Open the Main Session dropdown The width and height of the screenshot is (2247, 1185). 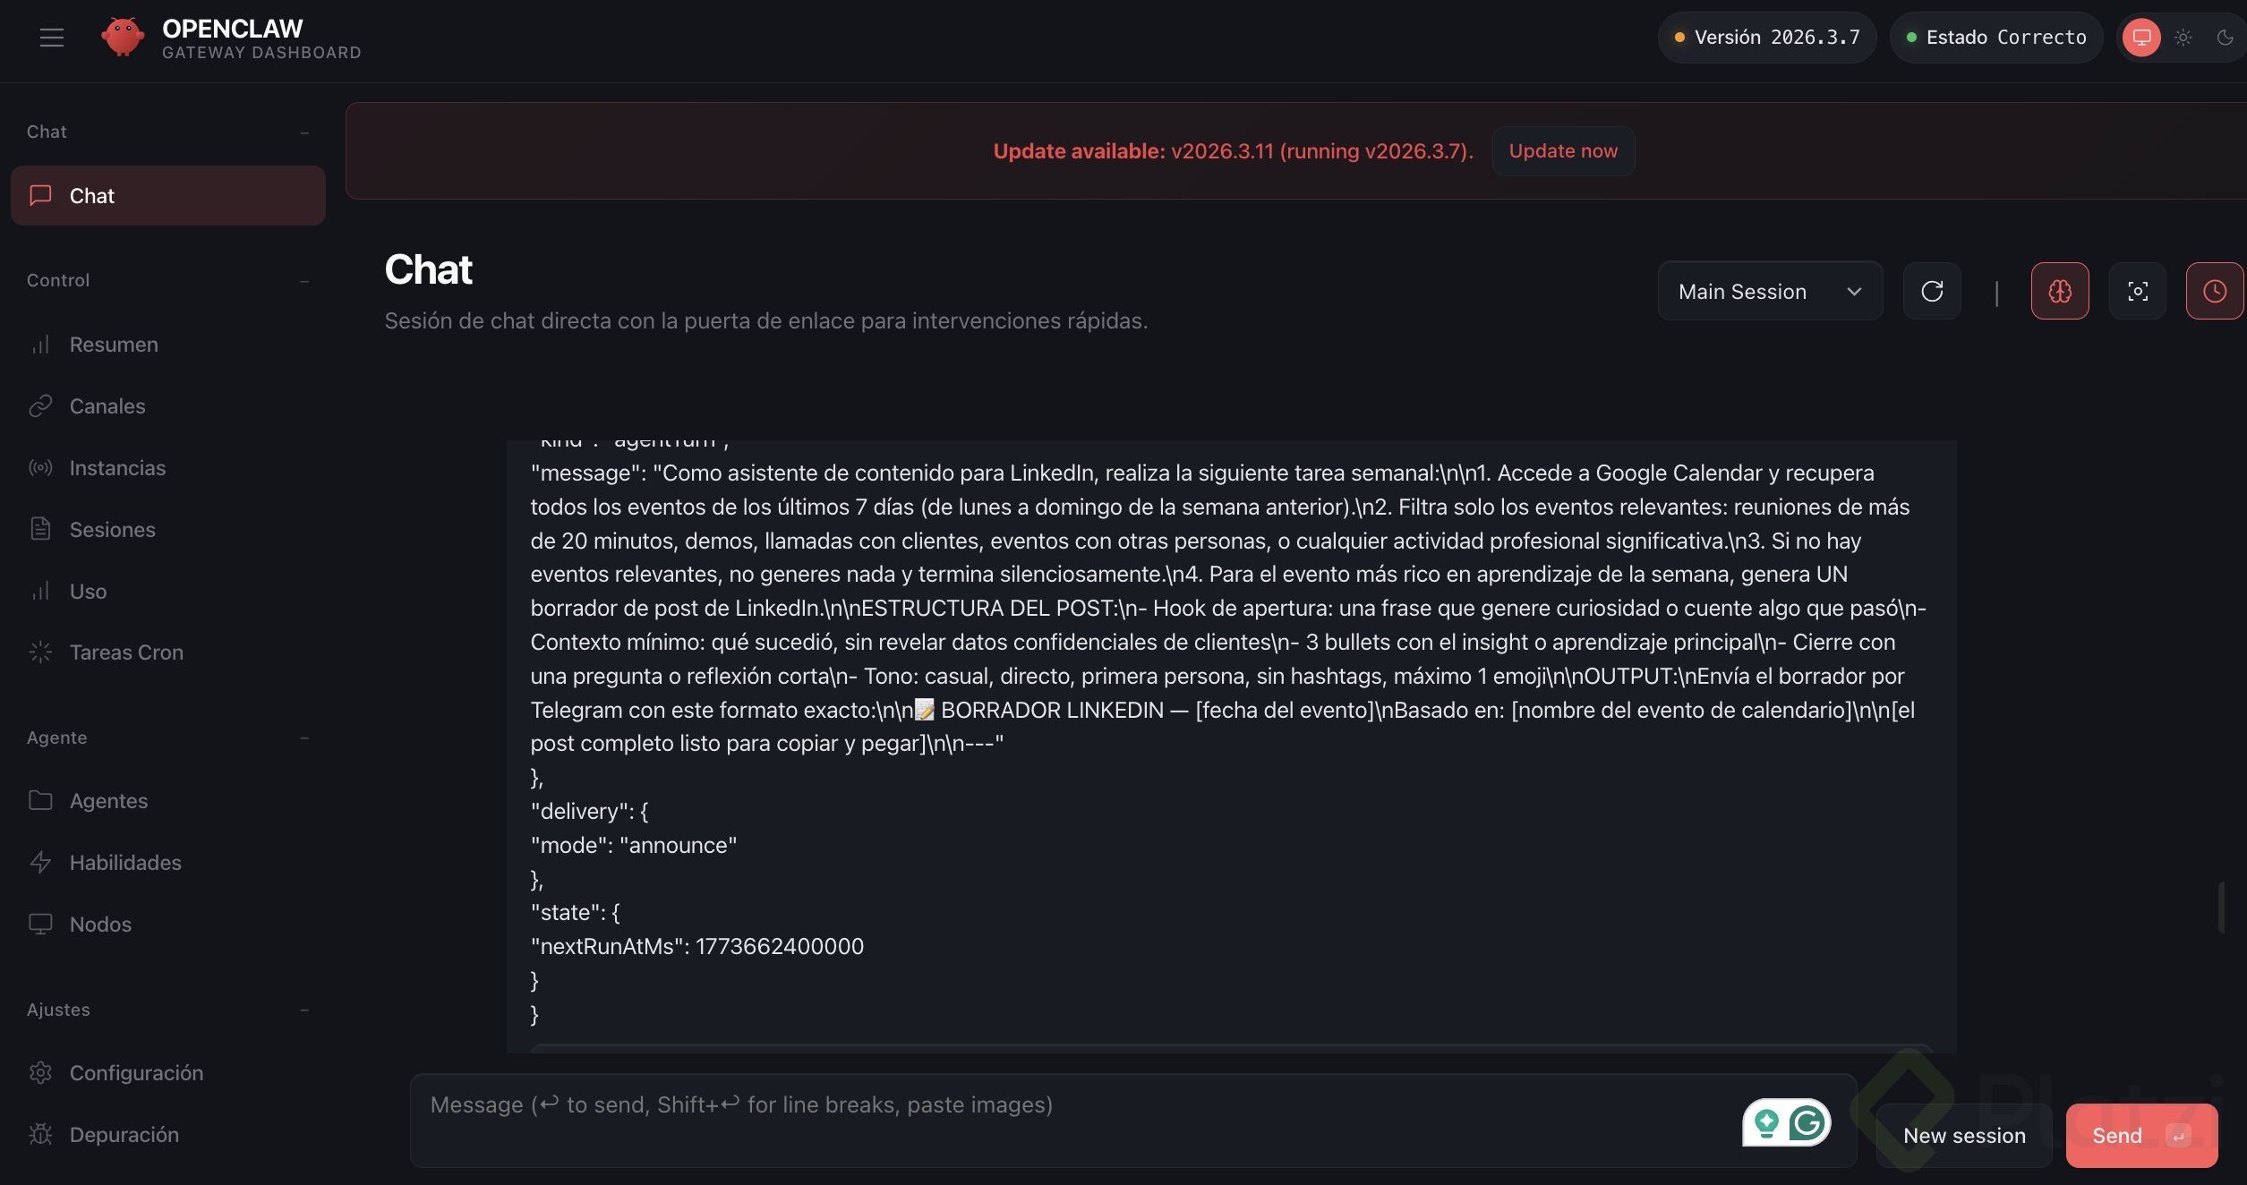tap(1769, 292)
